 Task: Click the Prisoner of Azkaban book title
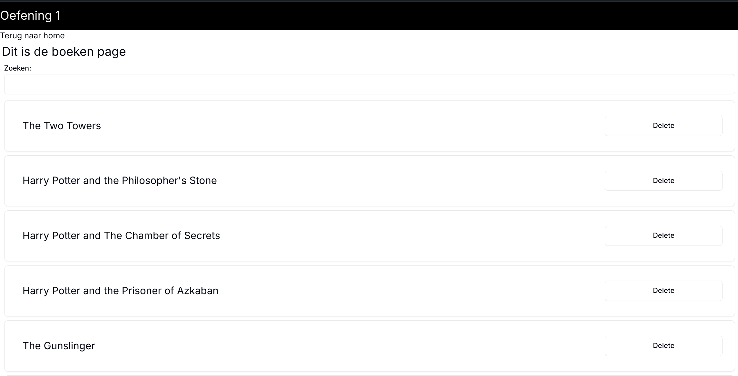[x=120, y=291]
